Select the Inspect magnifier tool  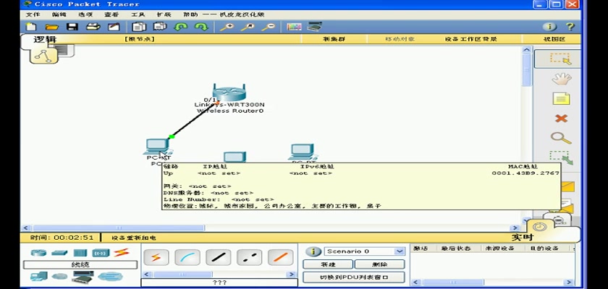(560, 137)
